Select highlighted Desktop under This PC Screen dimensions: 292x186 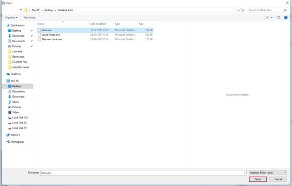coord(16,86)
